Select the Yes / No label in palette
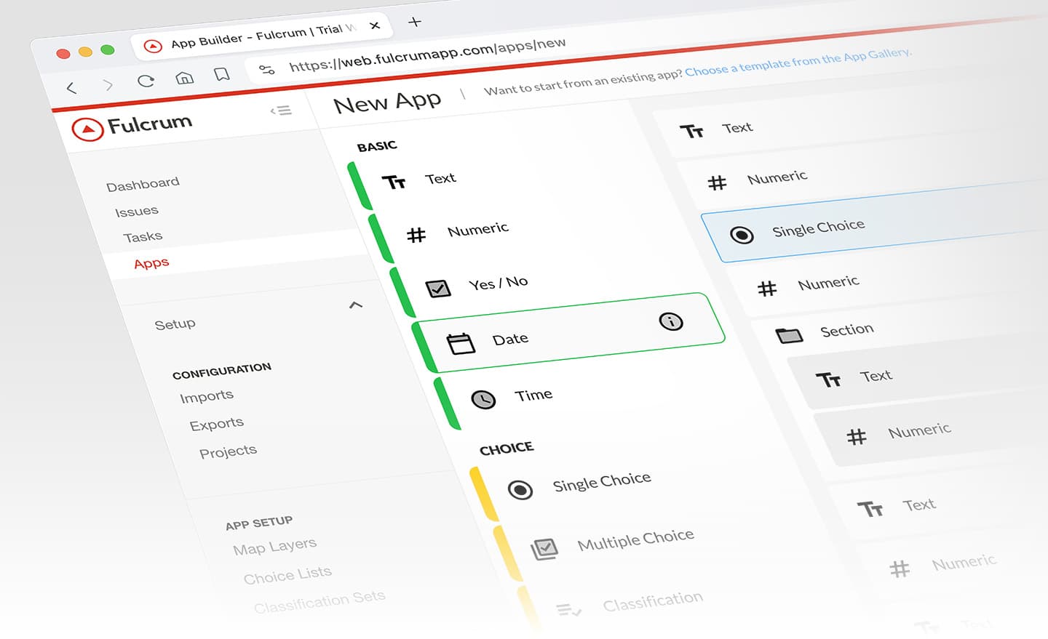1048x639 pixels. point(499,284)
